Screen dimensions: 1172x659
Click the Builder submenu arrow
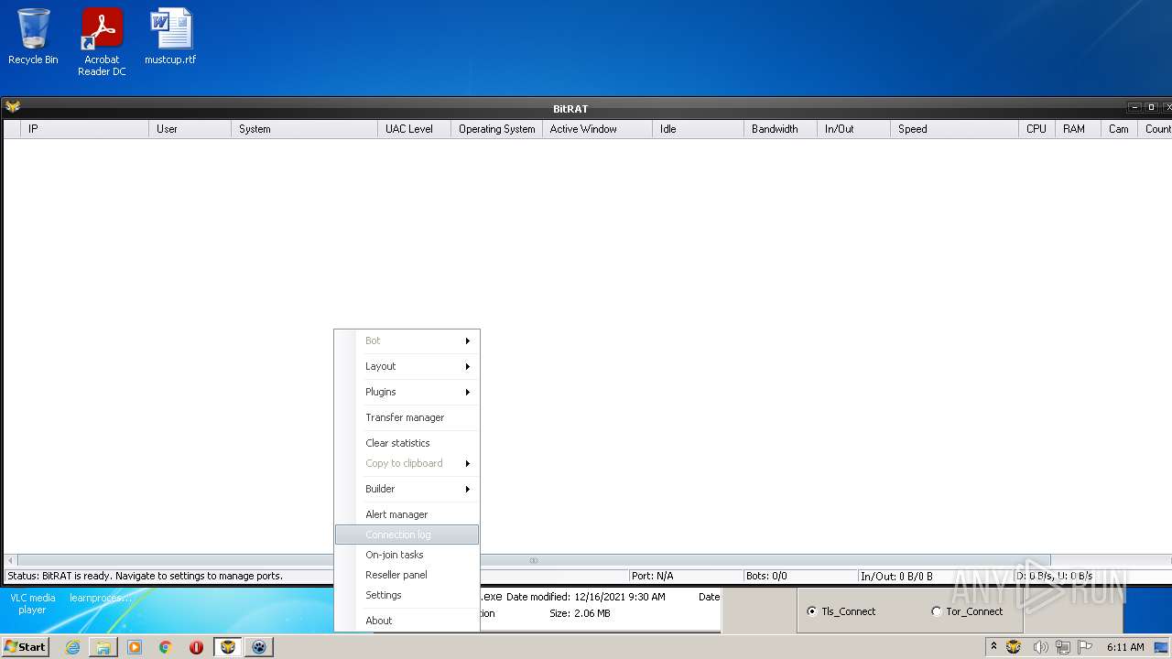467,489
